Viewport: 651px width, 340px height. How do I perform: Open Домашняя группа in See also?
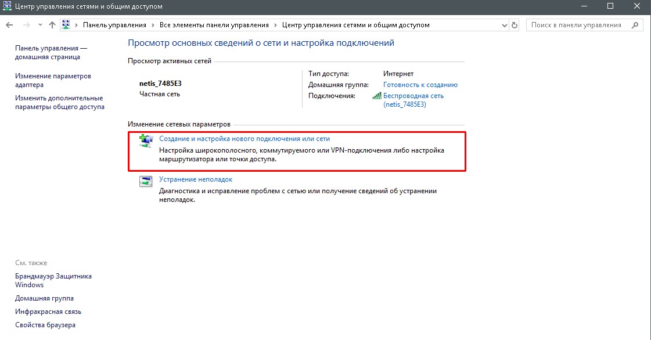click(44, 298)
